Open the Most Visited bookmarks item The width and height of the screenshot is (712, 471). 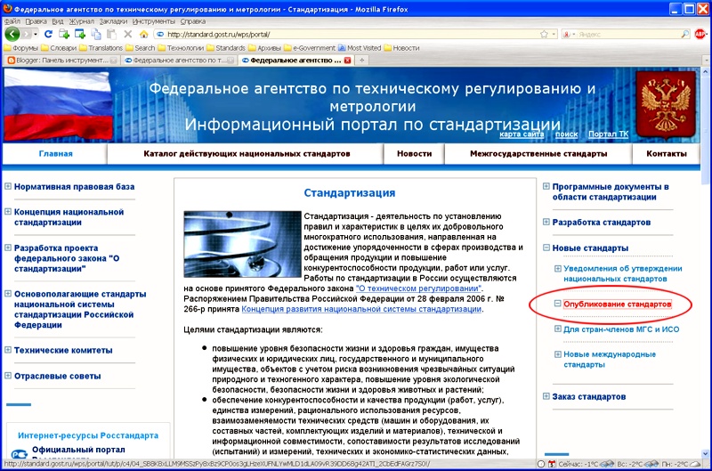coord(360,48)
